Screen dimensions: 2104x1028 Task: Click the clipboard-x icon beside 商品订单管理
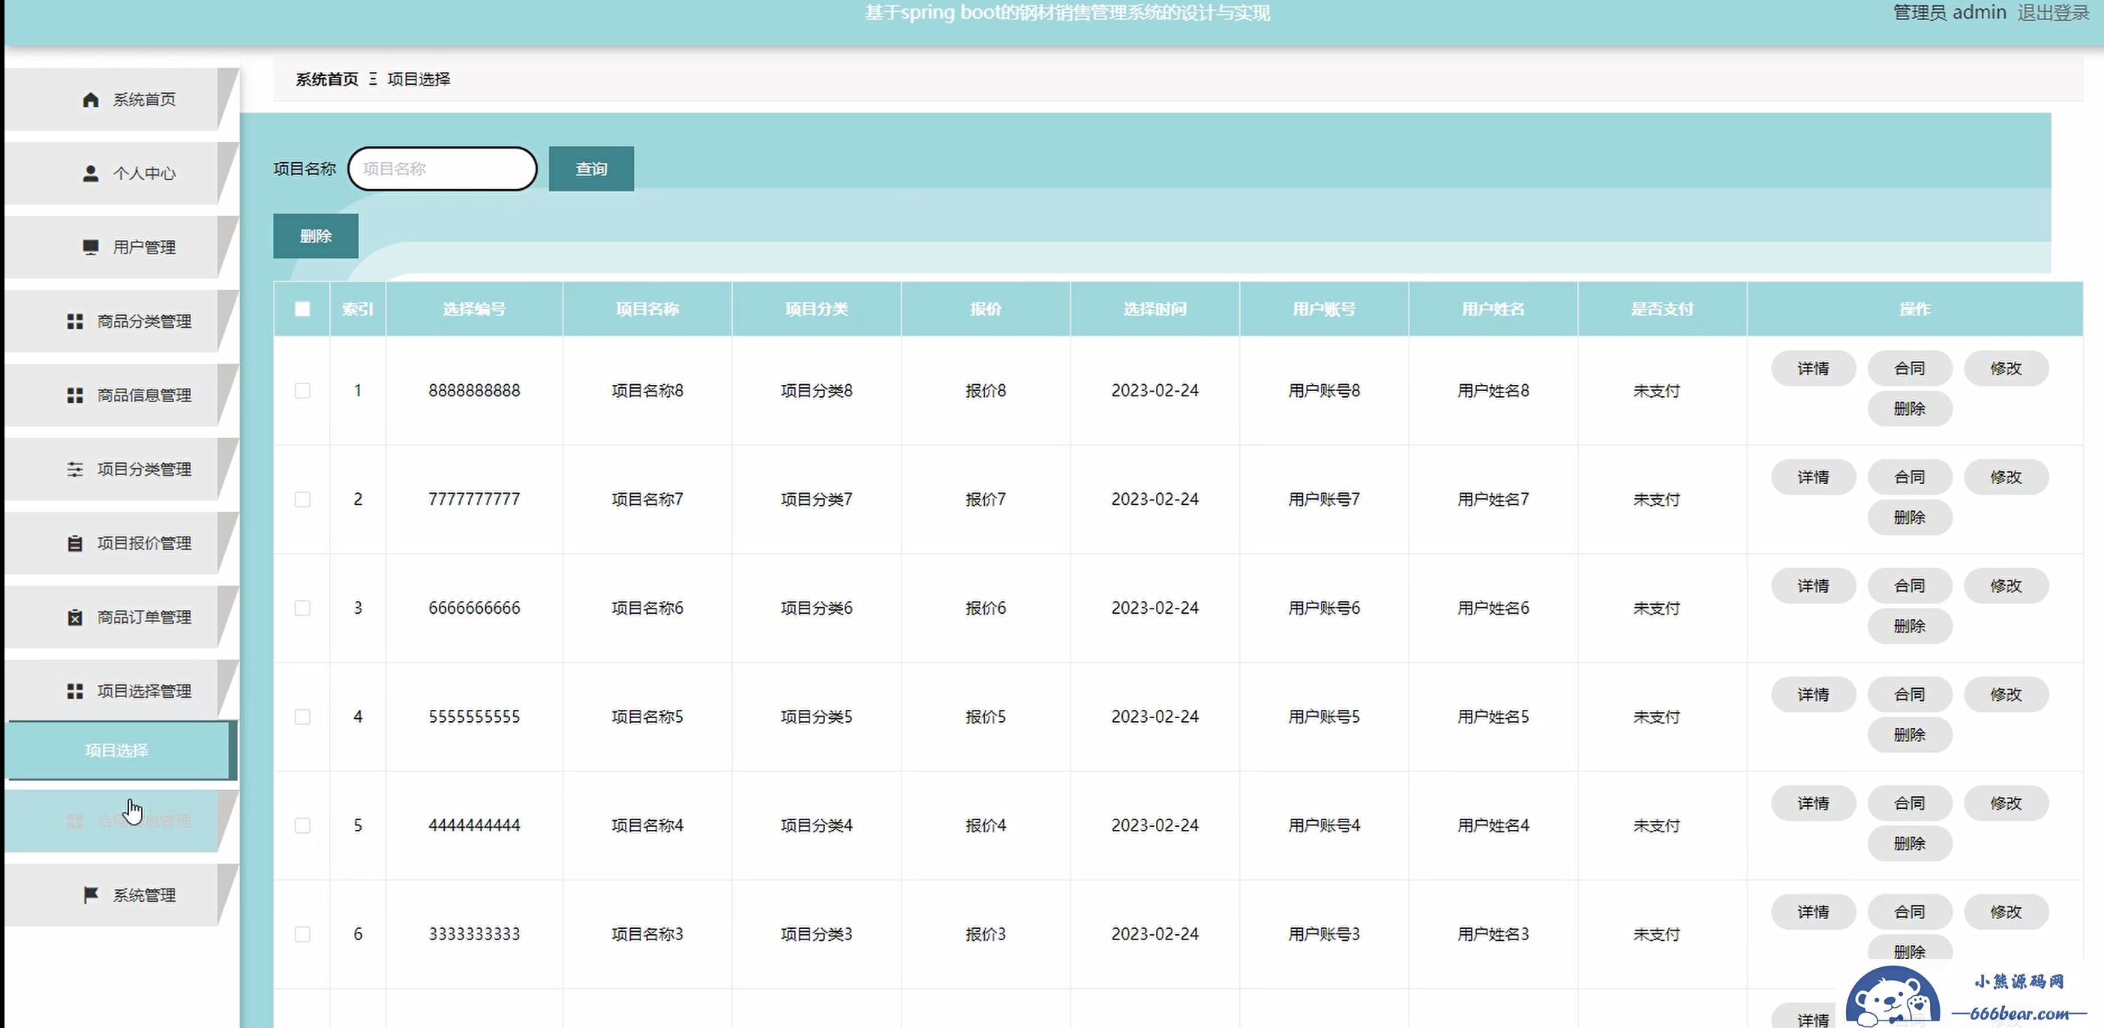coord(75,617)
